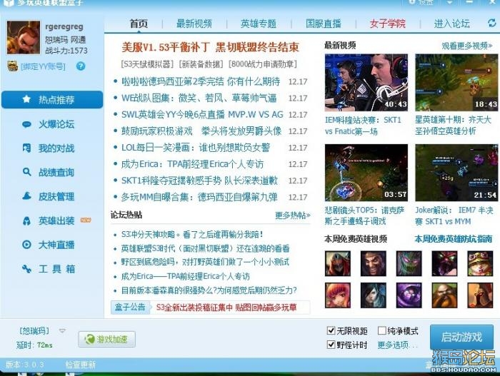This screenshot has height=376, width=500.
Task: Click the refresh icon beside 进入论坛
Action: [491, 23]
